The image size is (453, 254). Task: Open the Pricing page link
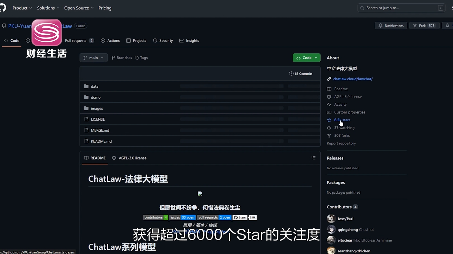coord(105,8)
